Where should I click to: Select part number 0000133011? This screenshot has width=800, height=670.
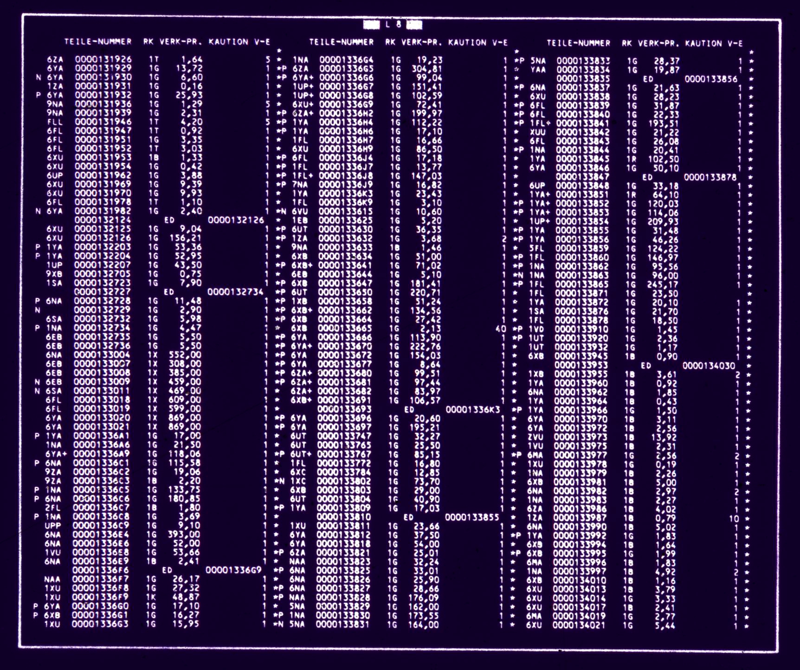pos(102,391)
